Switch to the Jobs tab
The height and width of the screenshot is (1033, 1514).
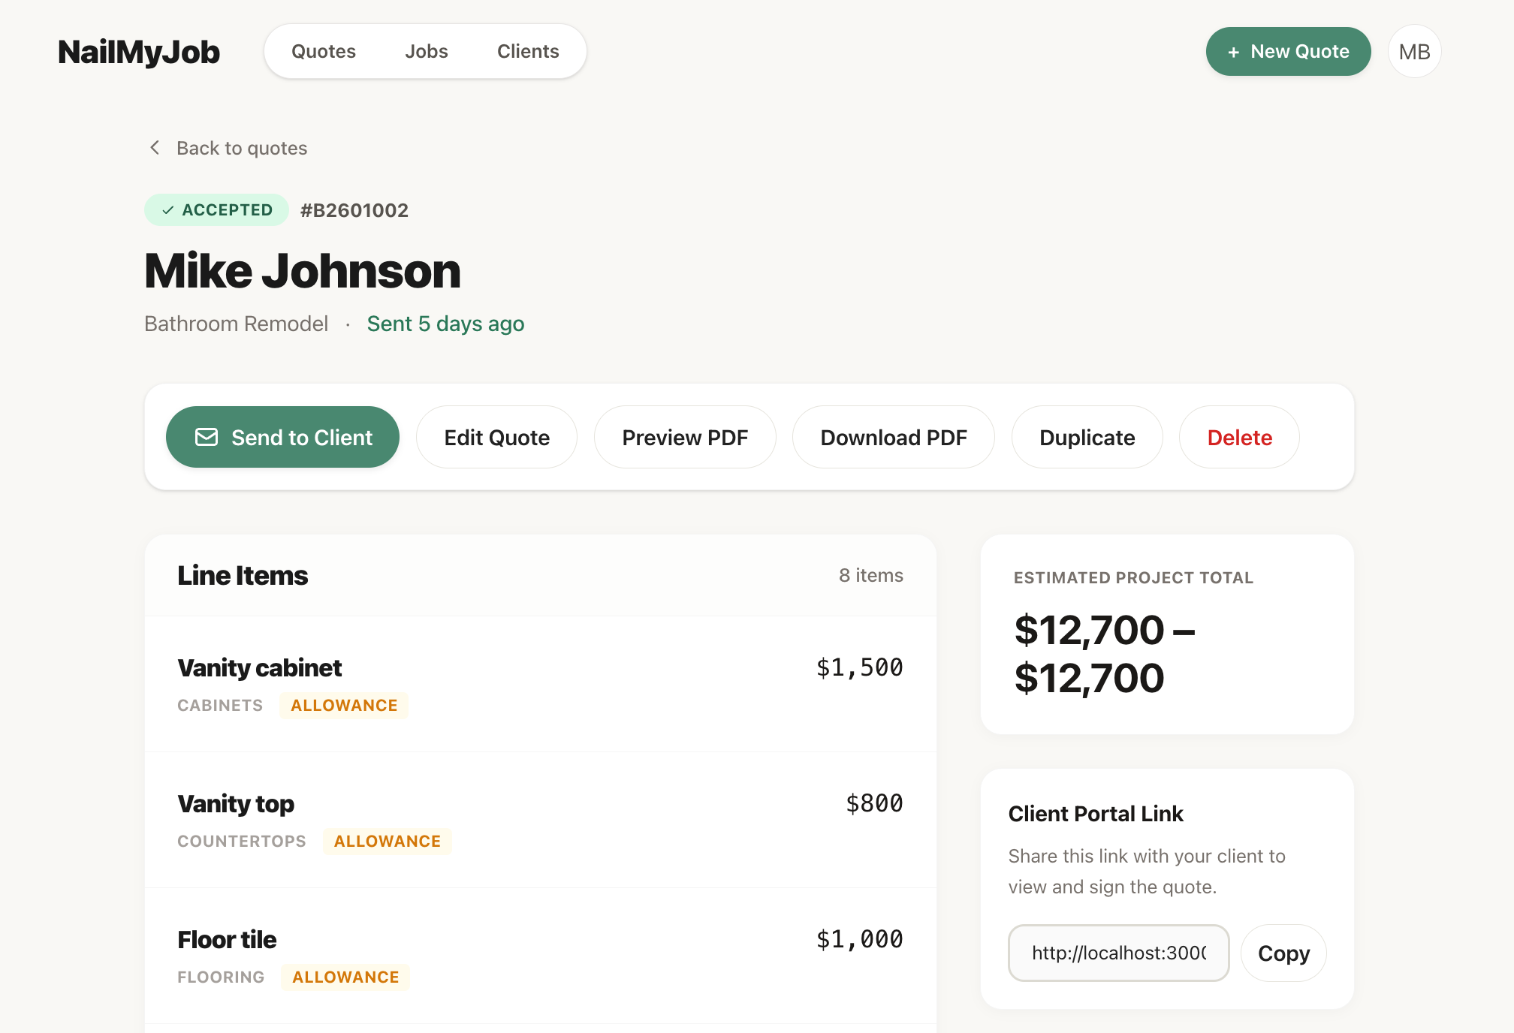(427, 51)
